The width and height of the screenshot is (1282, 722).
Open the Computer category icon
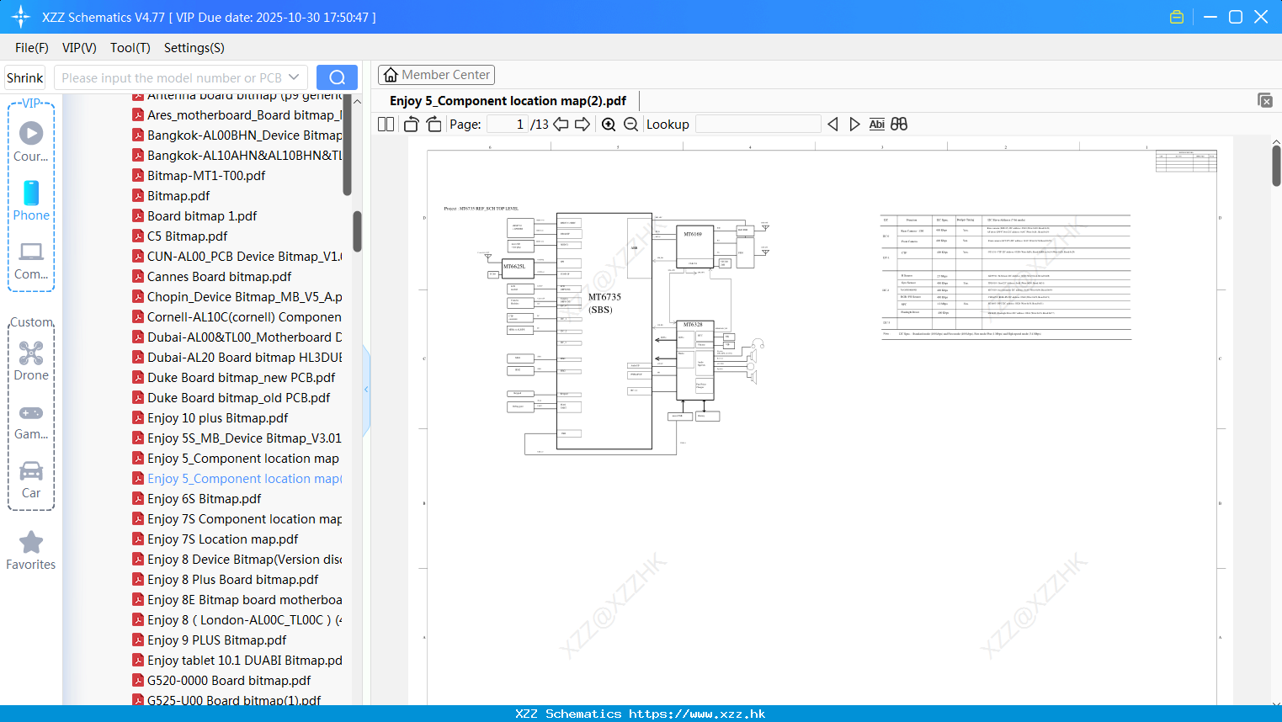coord(31,260)
